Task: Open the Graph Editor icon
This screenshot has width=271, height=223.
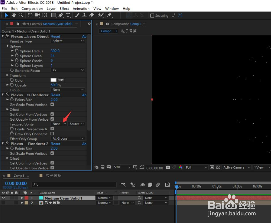Action: pyautogui.click(x=167, y=184)
